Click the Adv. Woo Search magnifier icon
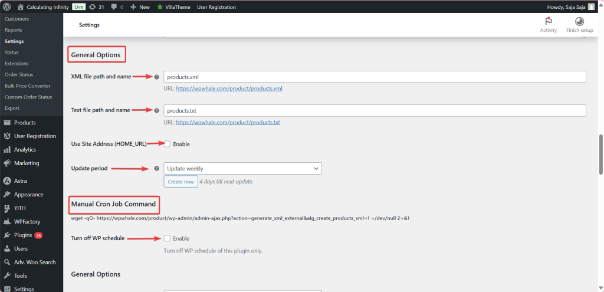Screen dimensions: 604x292 pos(7,262)
